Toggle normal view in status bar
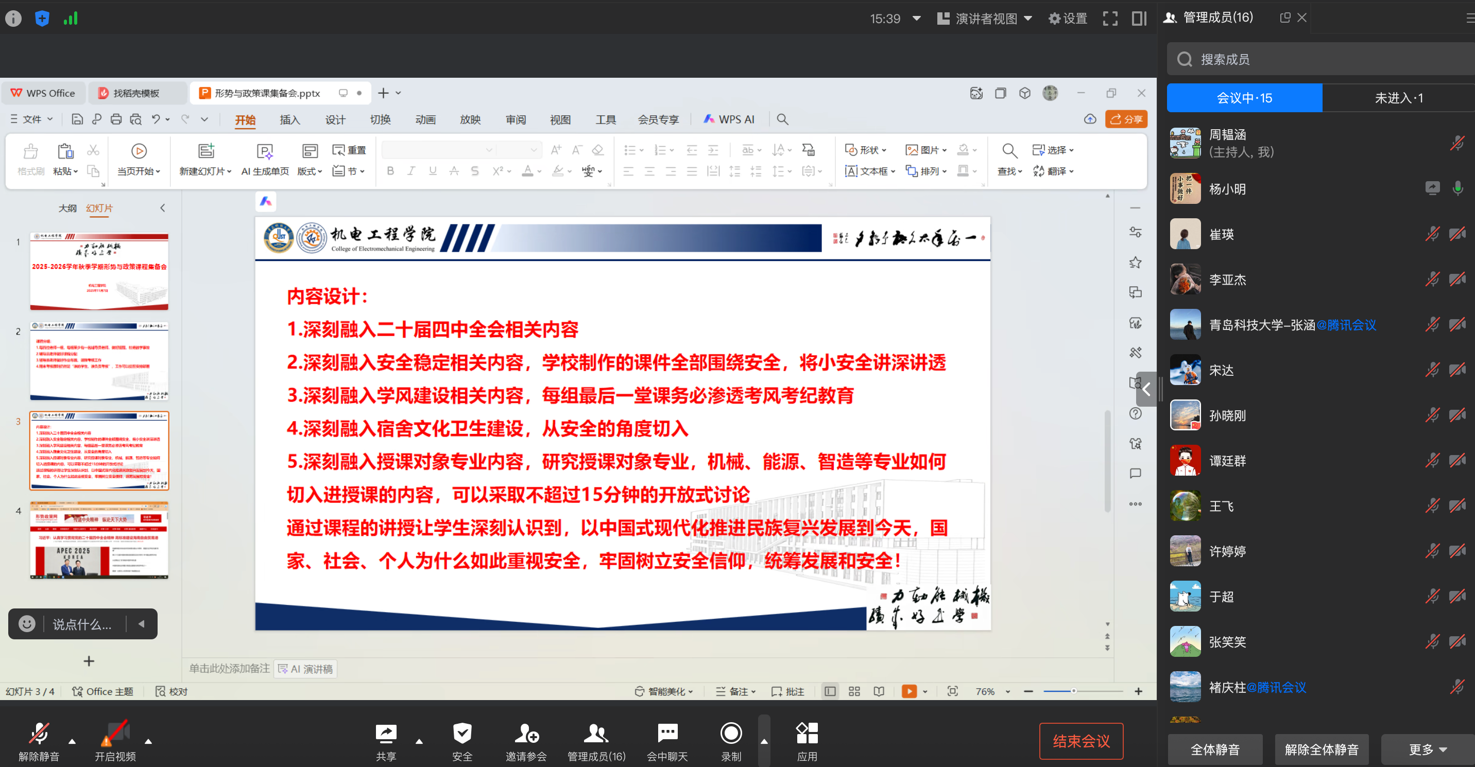Image resolution: width=1475 pixels, height=767 pixels. tap(830, 691)
